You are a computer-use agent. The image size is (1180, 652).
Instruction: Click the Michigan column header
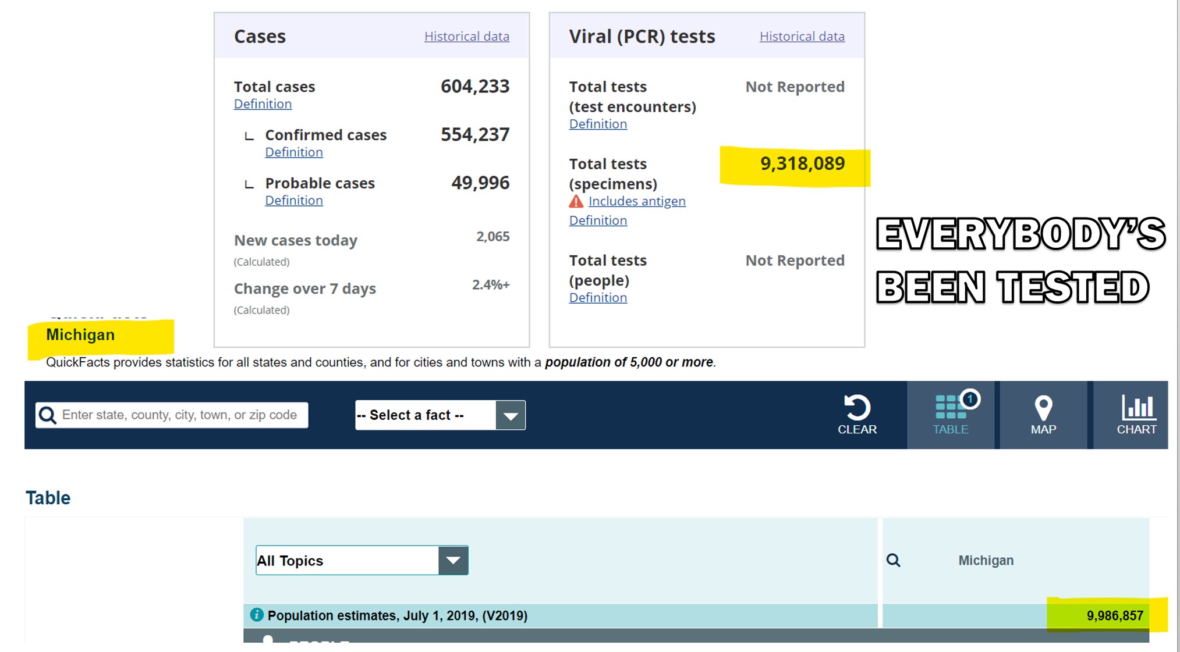(x=986, y=561)
